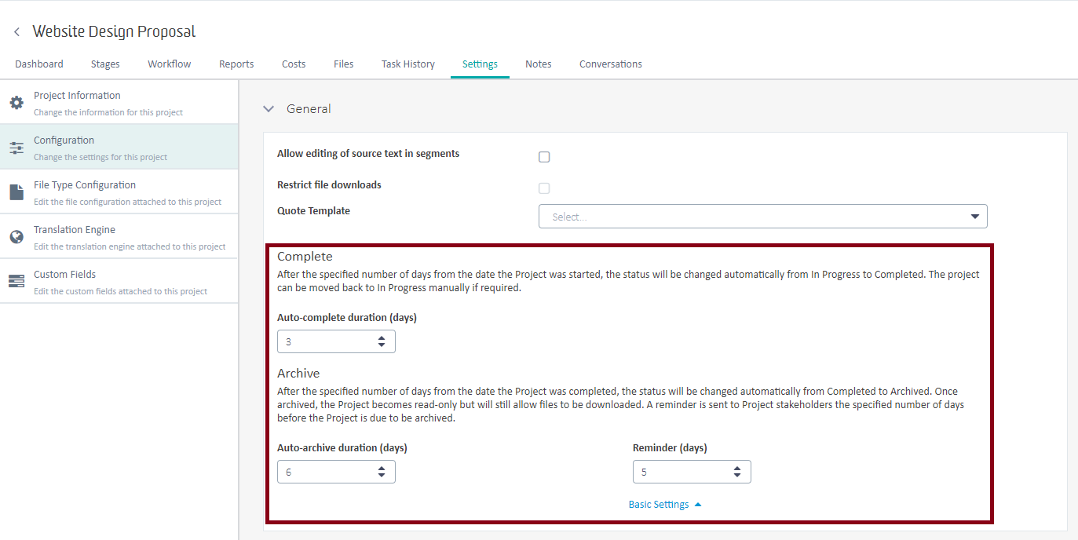Open Translation Engine settings
Image resolution: width=1078 pixels, height=540 pixels.
click(x=119, y=236)
